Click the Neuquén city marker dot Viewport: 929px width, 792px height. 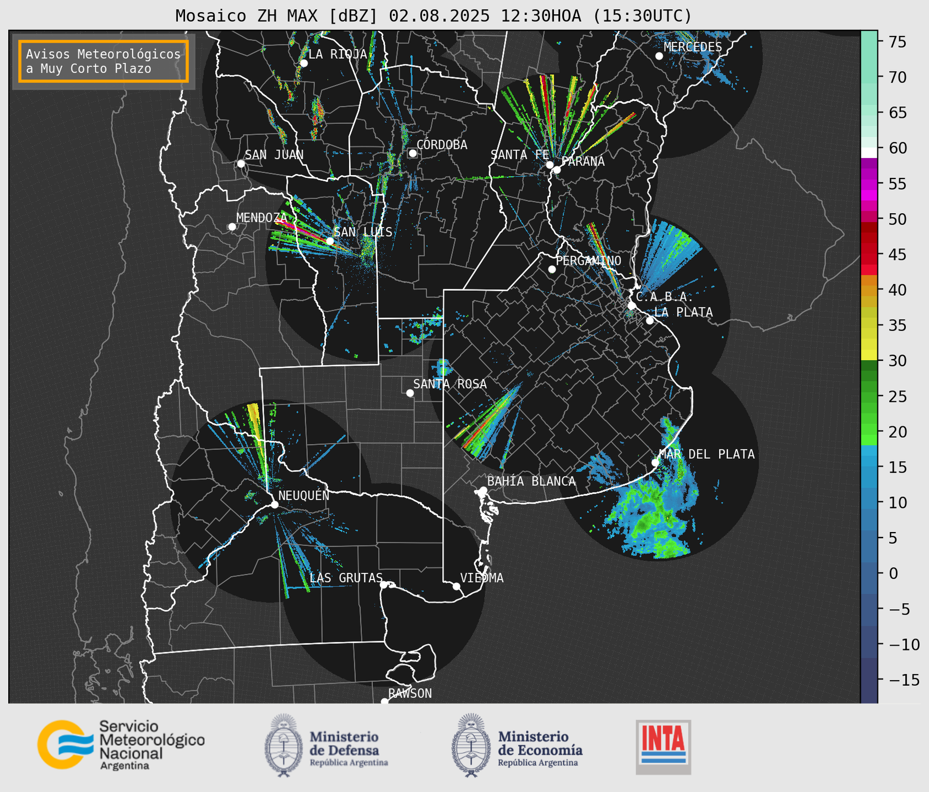pos(274,505)
